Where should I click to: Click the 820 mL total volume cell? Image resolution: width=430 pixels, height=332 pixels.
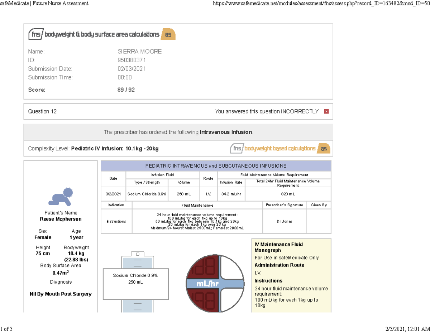tap(288, 194)
